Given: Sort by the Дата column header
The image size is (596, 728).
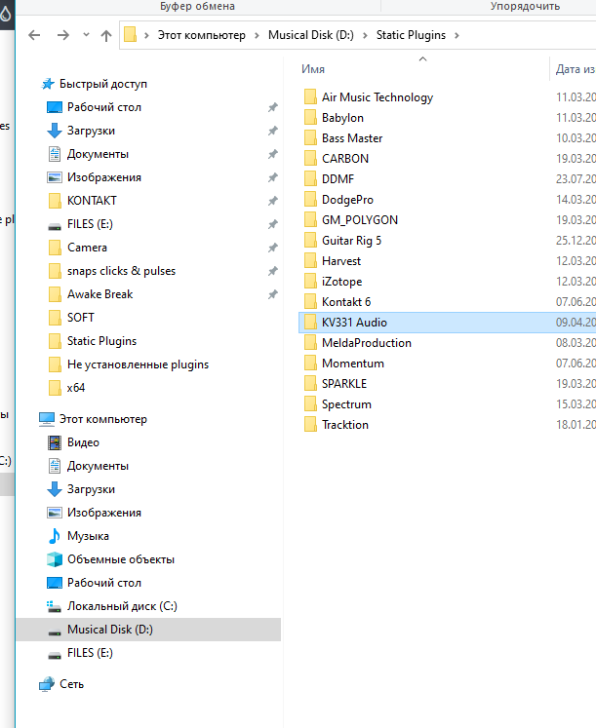Looking at the screenshot, I should click(x=574, y=69).
